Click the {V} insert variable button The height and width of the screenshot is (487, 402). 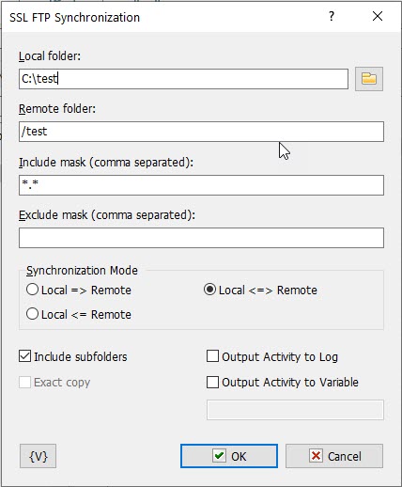click(38, 456)
